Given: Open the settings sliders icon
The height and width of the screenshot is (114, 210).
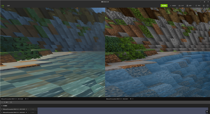Looking at the screenshot, I should pos(204,6).
